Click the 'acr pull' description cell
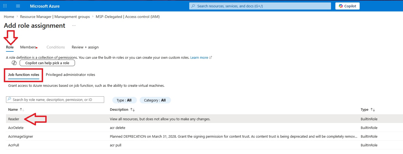 (x=116, y=145)
